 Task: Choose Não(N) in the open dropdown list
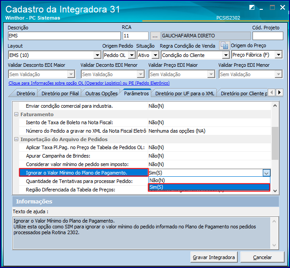point(209,180)
